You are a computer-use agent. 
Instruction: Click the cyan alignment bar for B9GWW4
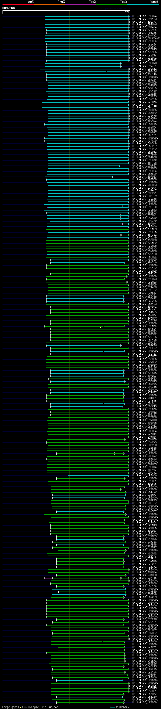point(87,16)
